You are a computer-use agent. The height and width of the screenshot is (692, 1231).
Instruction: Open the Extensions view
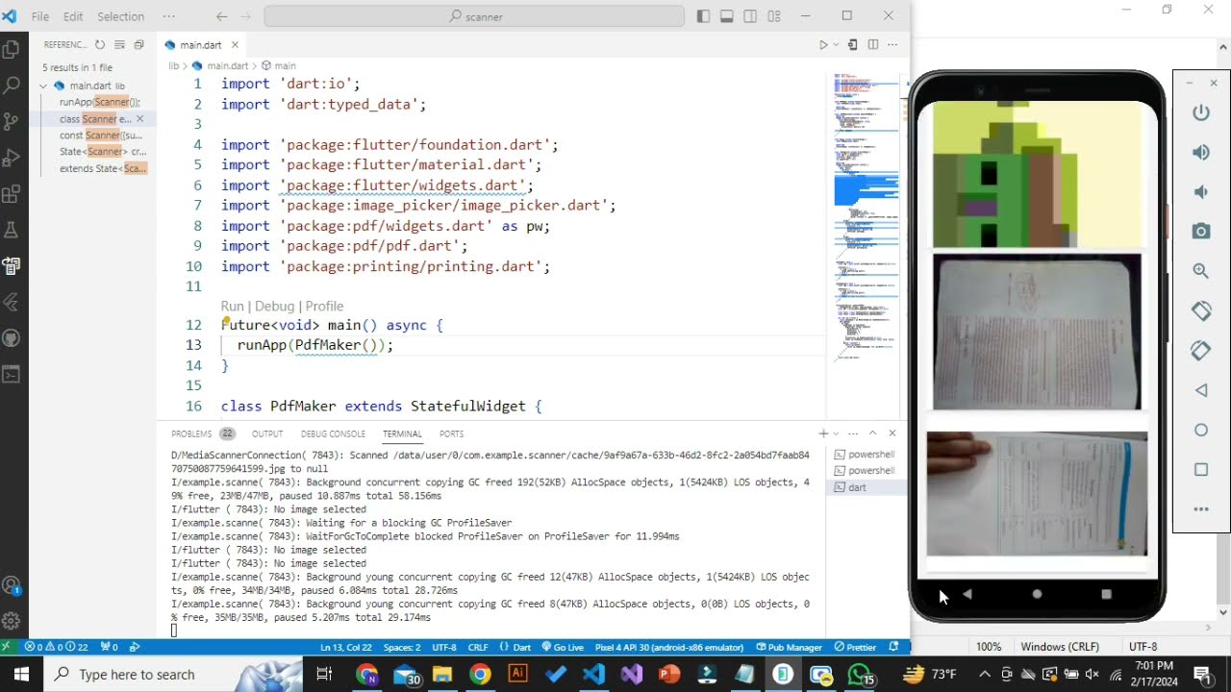12,194
